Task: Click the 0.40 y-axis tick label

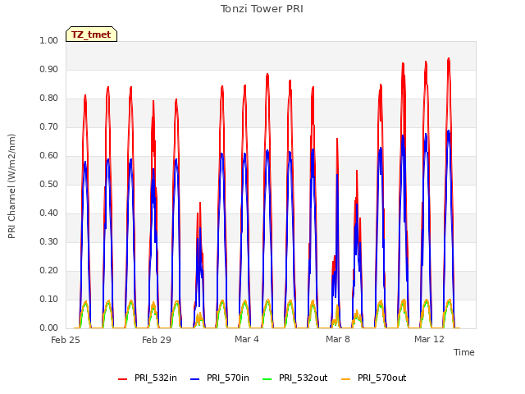Action: (49, 213)
